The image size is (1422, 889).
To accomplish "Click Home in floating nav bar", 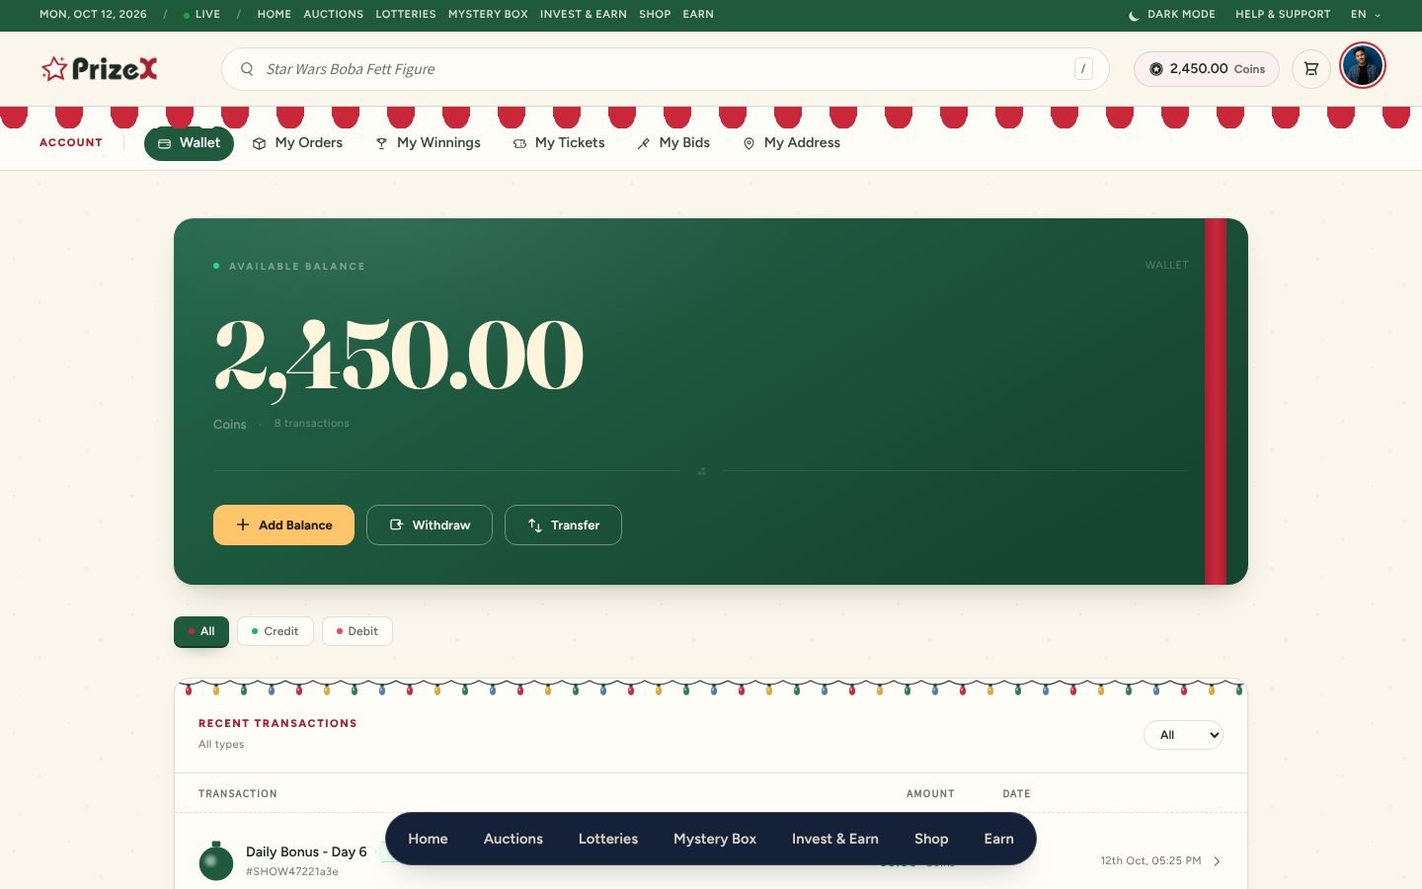I will (428, 839).
